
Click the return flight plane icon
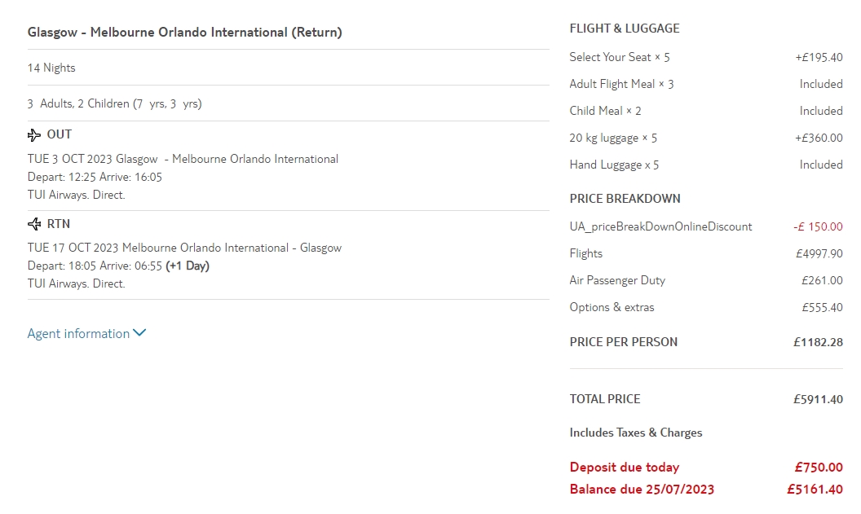tap(34, 224)
